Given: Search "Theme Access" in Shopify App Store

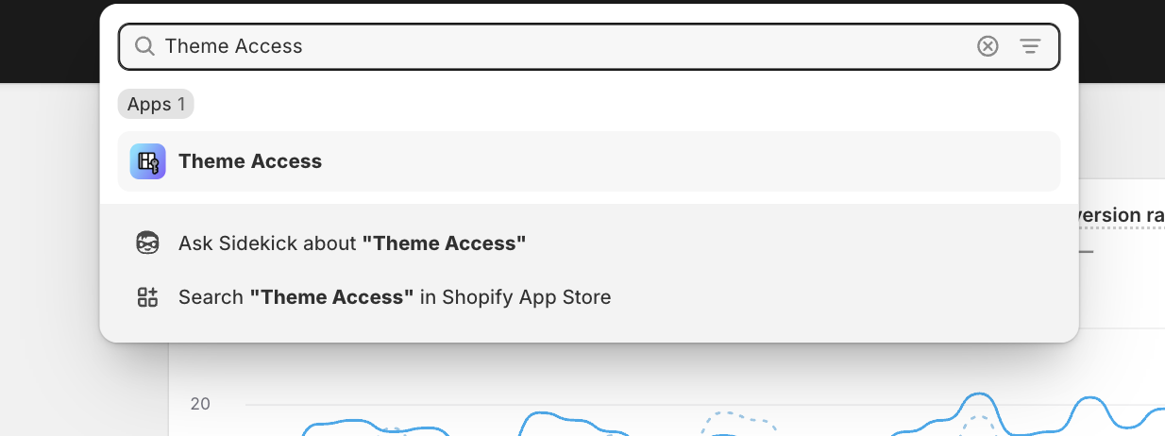Looking at the screenshot, I should coord(394,297).
